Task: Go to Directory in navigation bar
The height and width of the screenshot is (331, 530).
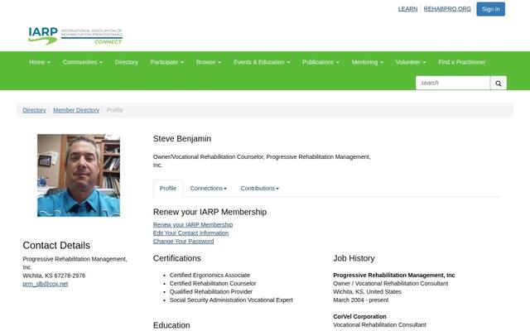Action: 127,62
